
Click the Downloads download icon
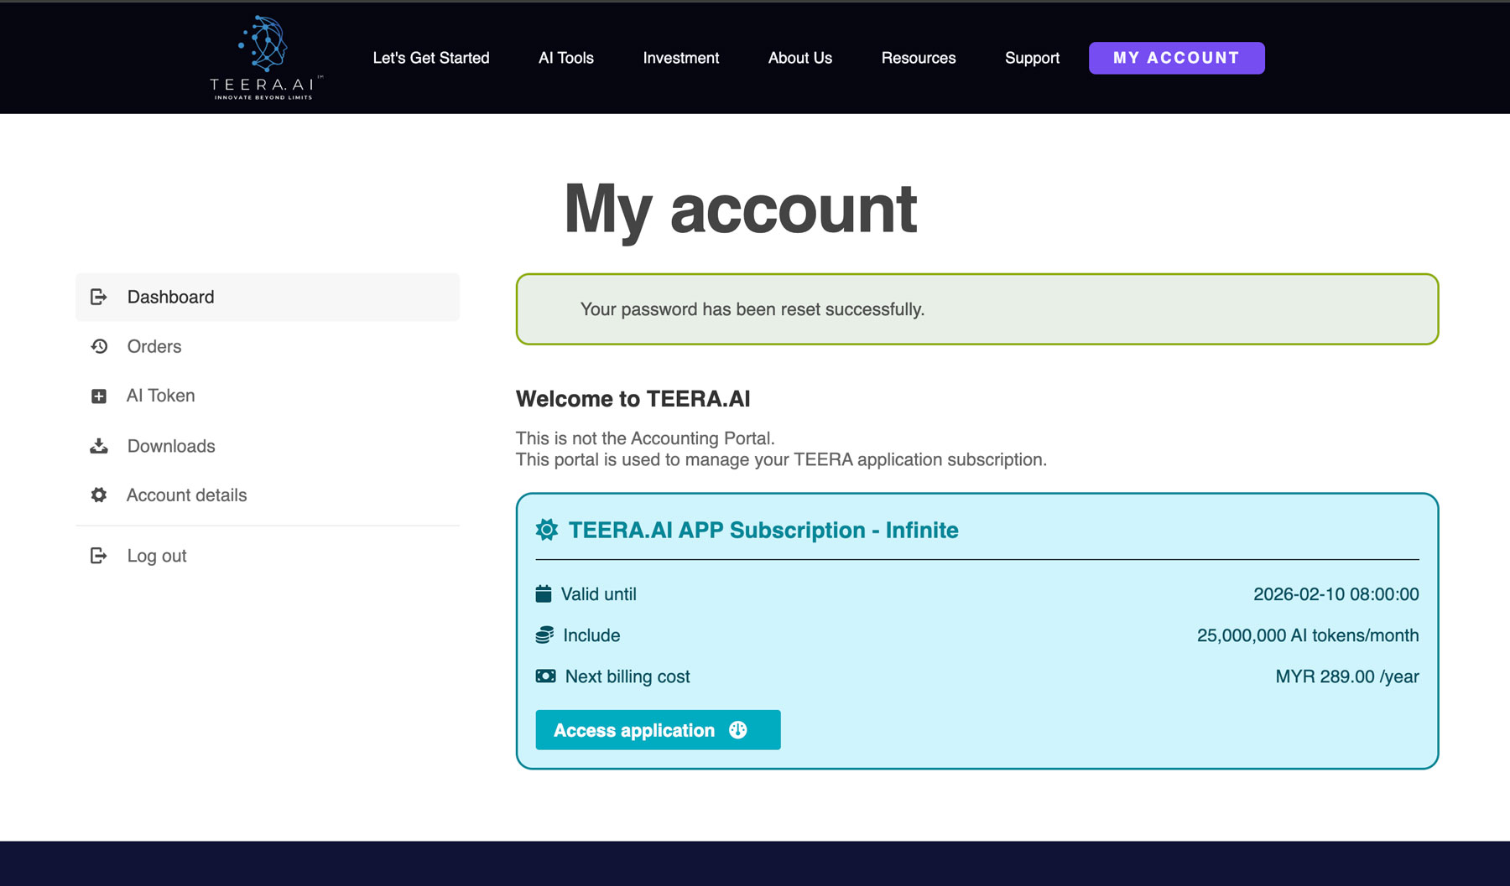click(99, 445)
